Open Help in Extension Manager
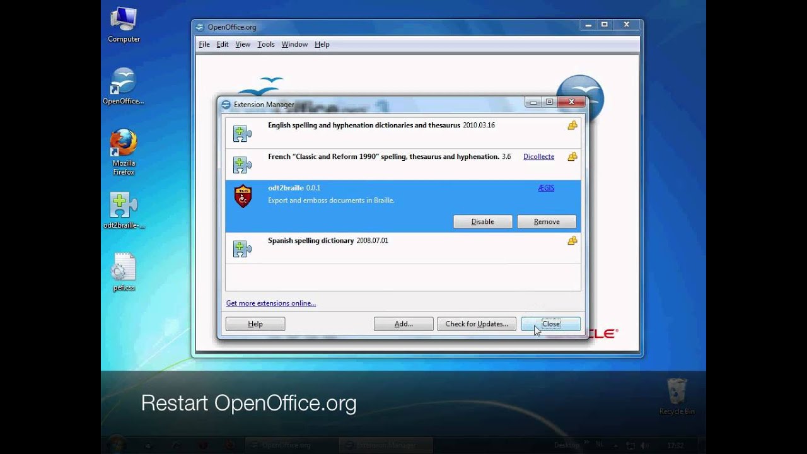The height and width of the screenshot is (454, 807). point(255,323)
